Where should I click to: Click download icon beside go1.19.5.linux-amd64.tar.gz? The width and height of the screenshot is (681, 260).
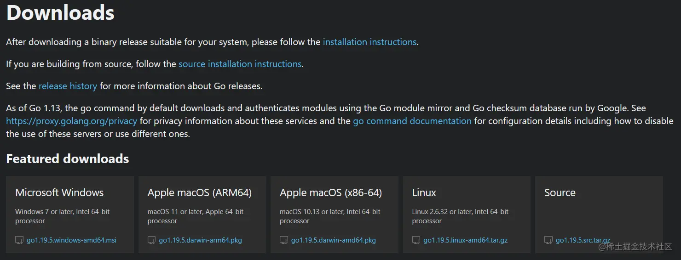point(416,240)
